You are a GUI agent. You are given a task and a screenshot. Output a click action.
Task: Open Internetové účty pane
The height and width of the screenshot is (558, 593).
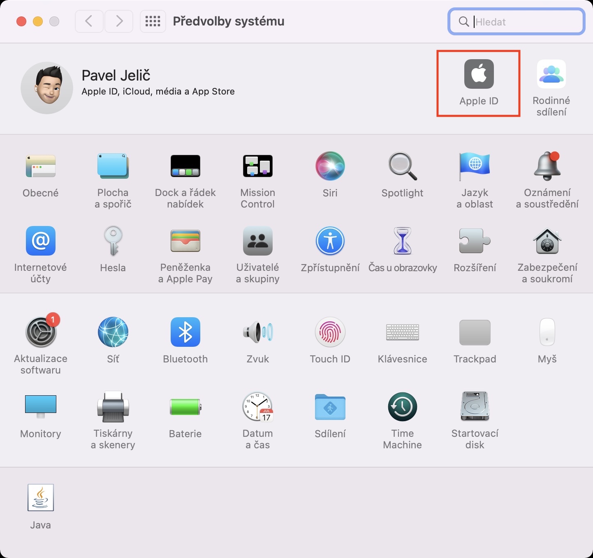[x=41, y=255]
